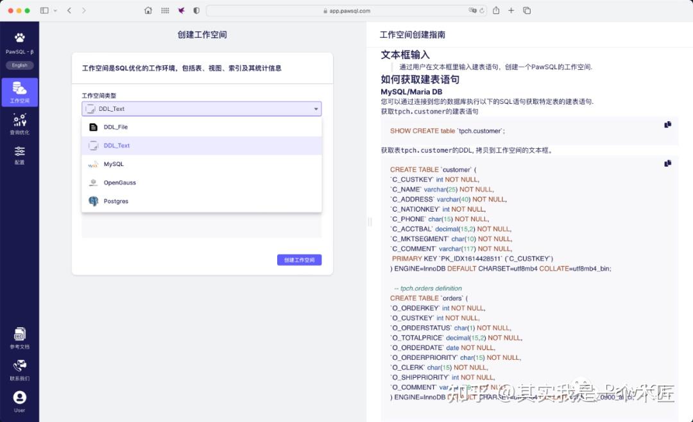Collapse the browser sidebar panel
Screen dimensions: 693x422
click(44, 10)
